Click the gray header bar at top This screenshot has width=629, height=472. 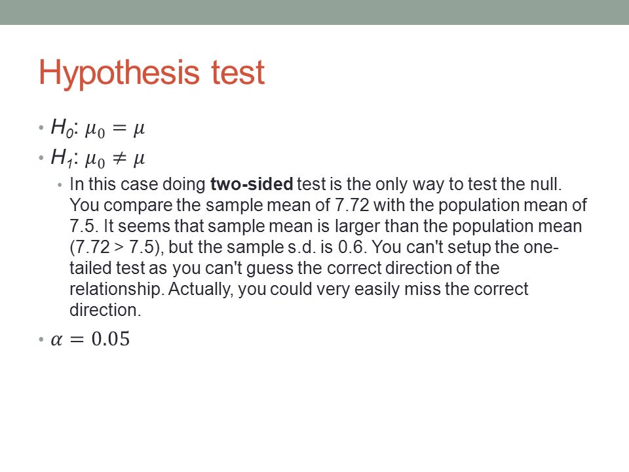pos(314,12)
